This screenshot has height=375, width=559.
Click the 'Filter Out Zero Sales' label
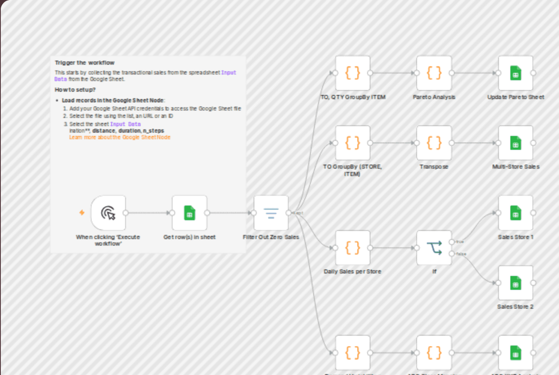[x=271, y=237]
